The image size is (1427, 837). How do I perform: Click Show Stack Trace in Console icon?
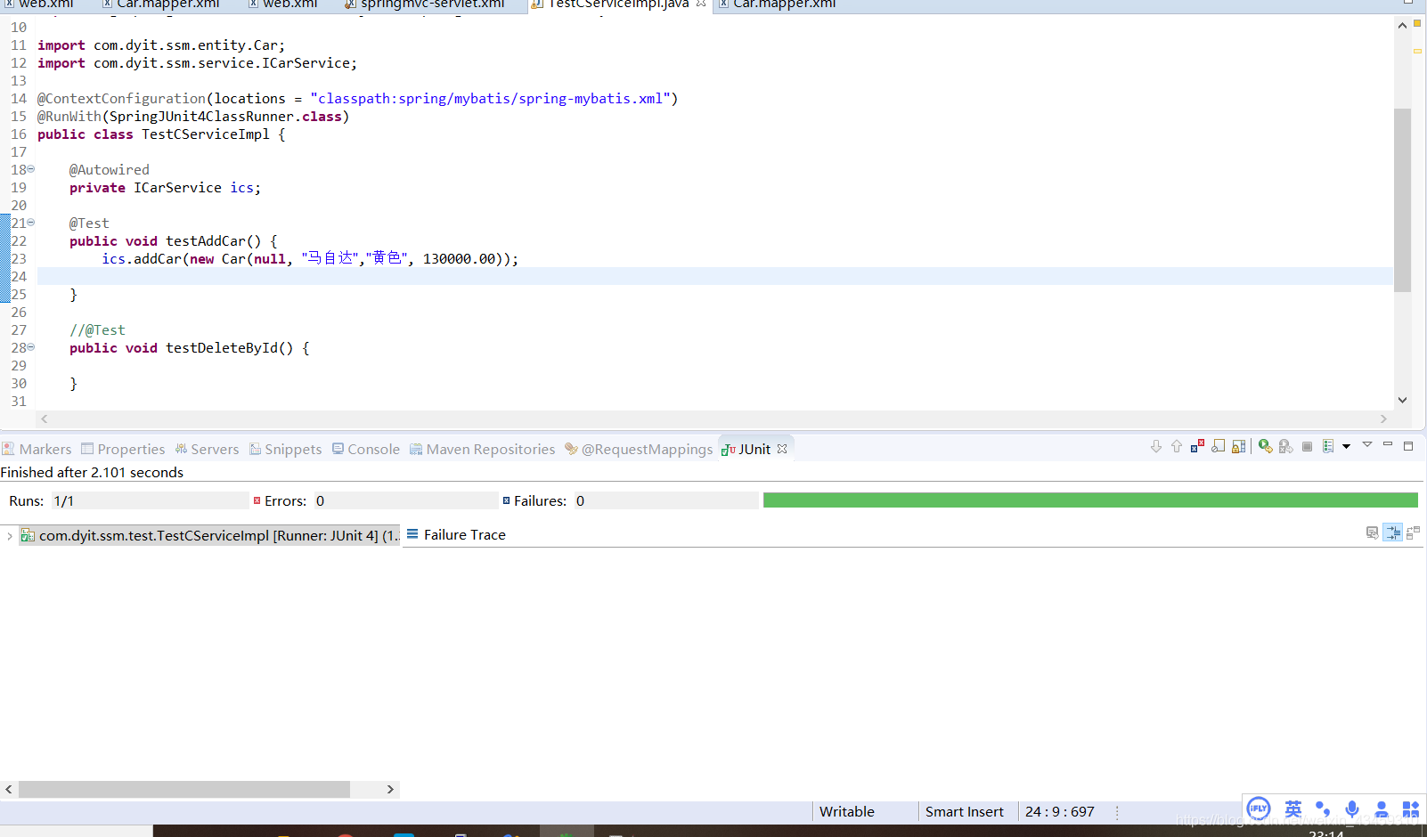1372,532
